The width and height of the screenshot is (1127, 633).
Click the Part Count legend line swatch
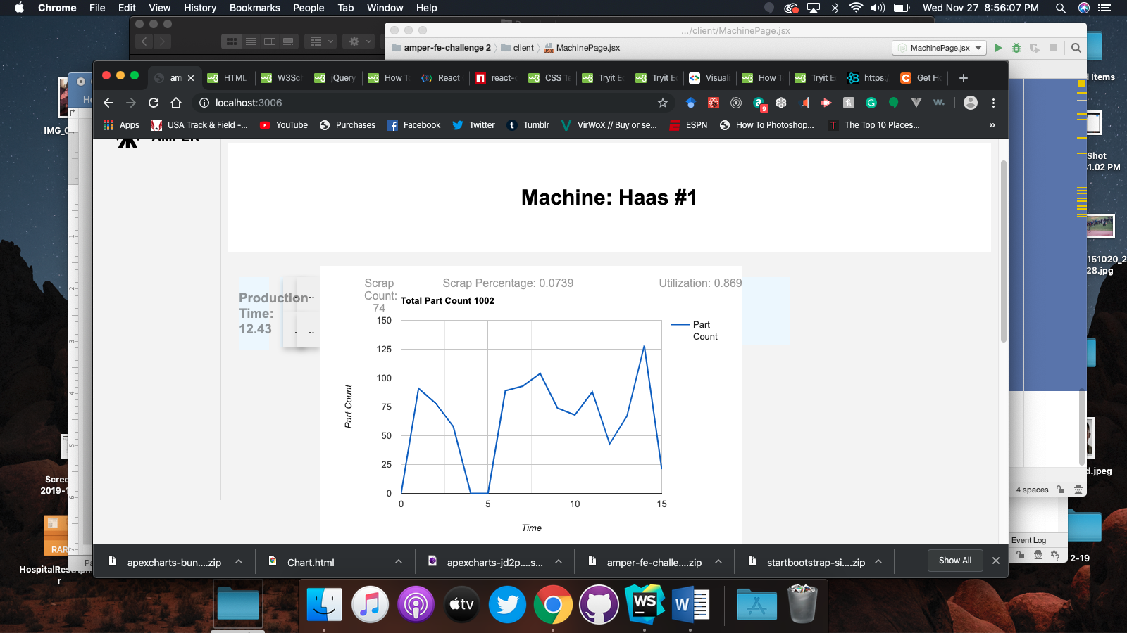coord(680,324)
